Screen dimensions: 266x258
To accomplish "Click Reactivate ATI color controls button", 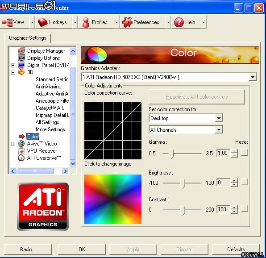I will coord(197,97).
